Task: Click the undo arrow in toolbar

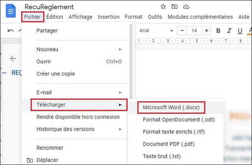Action: click(11, 31)
